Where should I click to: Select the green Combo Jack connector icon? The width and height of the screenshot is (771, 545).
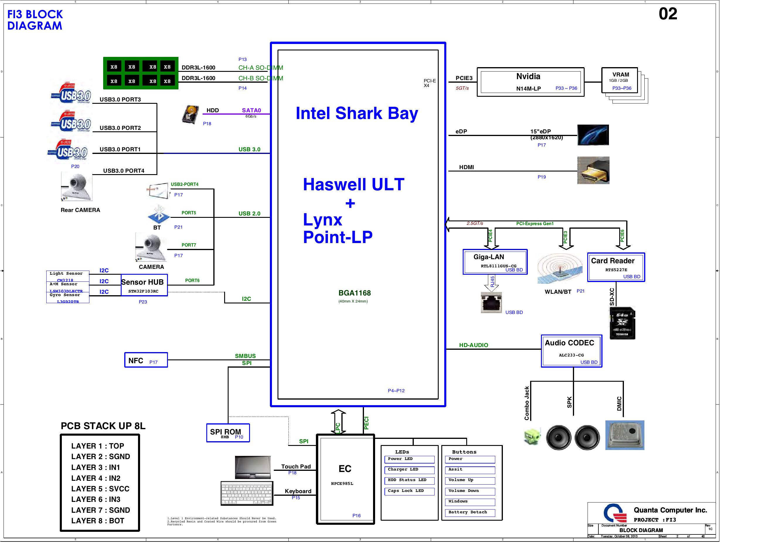532,437
